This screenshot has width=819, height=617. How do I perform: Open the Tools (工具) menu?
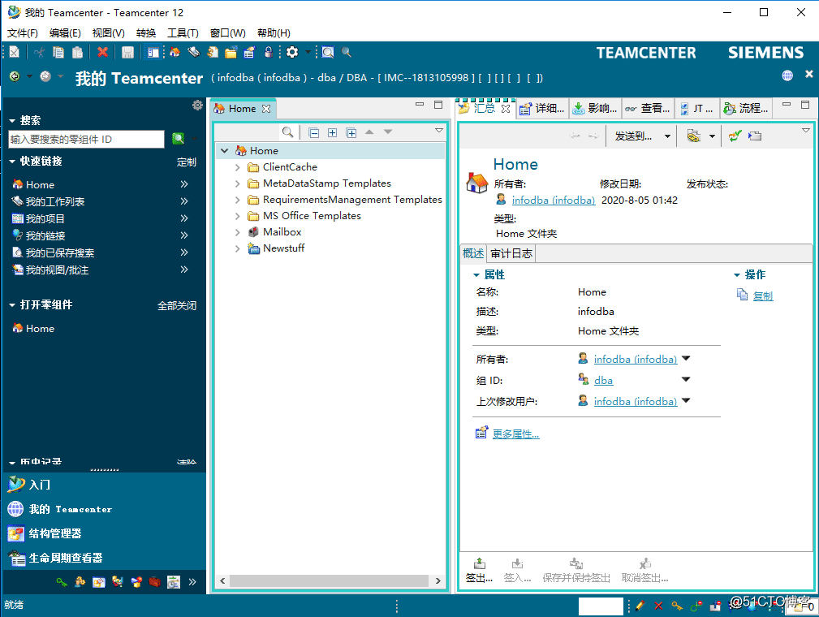pyautogui.click(x=183, y=33)
